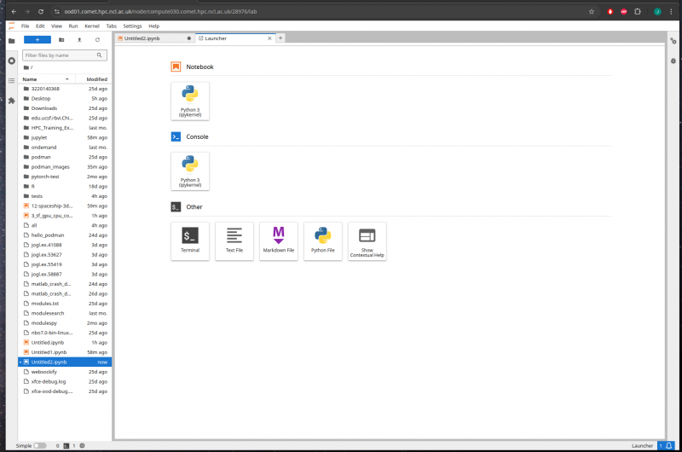This screenshot has width=682, height=452.
Task: Open the Property Inspector gears icon
Action: pyautogui.click(x=673, y=40)
